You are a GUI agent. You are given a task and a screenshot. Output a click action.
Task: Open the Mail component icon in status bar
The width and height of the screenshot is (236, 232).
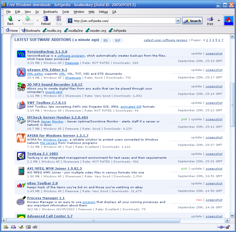(13, 227)
